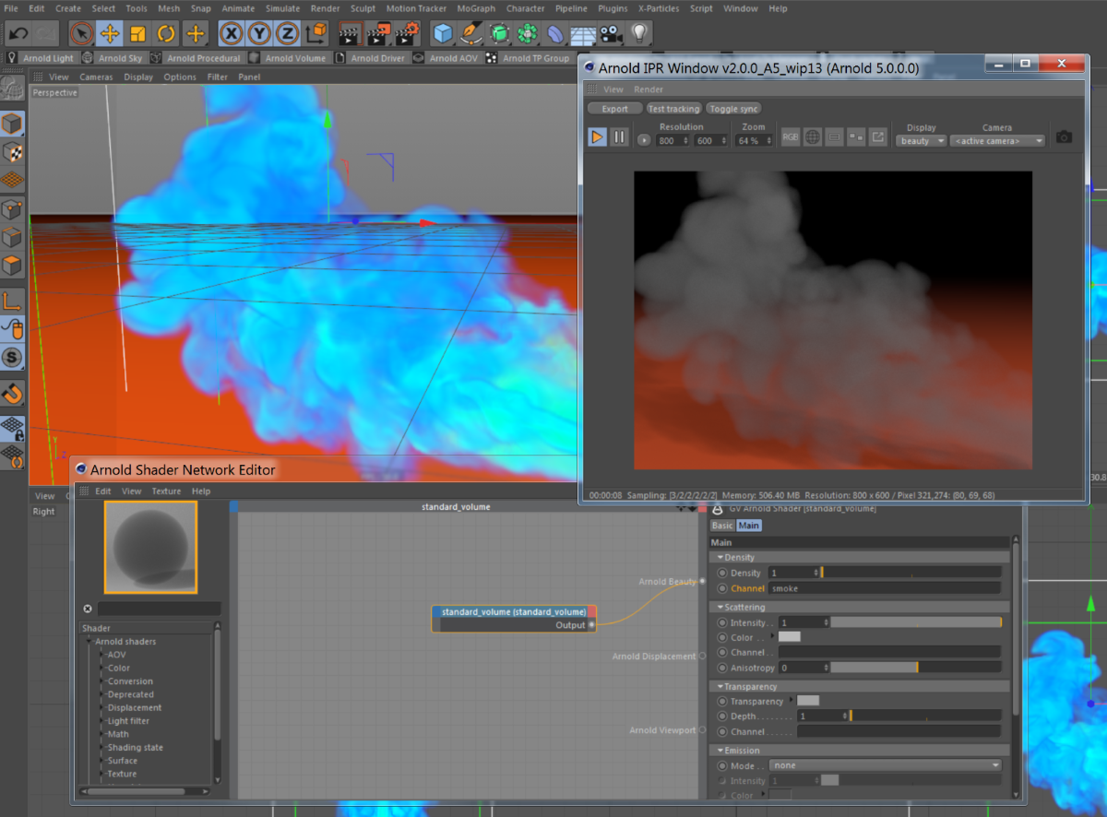Click the Arnold Driver button
Viewport: 1107px width, 817px height.
(372, 58)
